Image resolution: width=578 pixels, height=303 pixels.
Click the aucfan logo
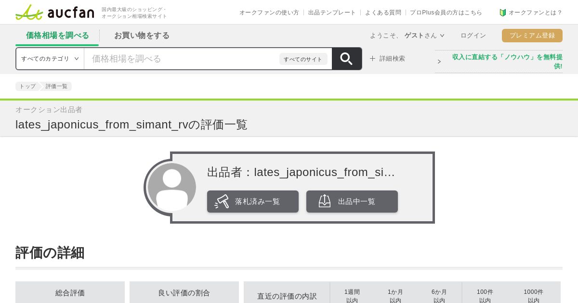click(55, 12)
